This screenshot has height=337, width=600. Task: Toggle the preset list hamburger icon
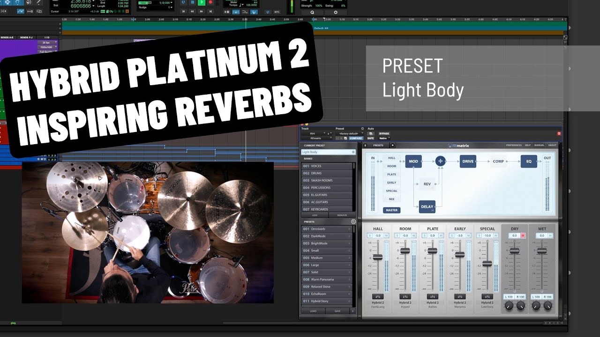365,146
